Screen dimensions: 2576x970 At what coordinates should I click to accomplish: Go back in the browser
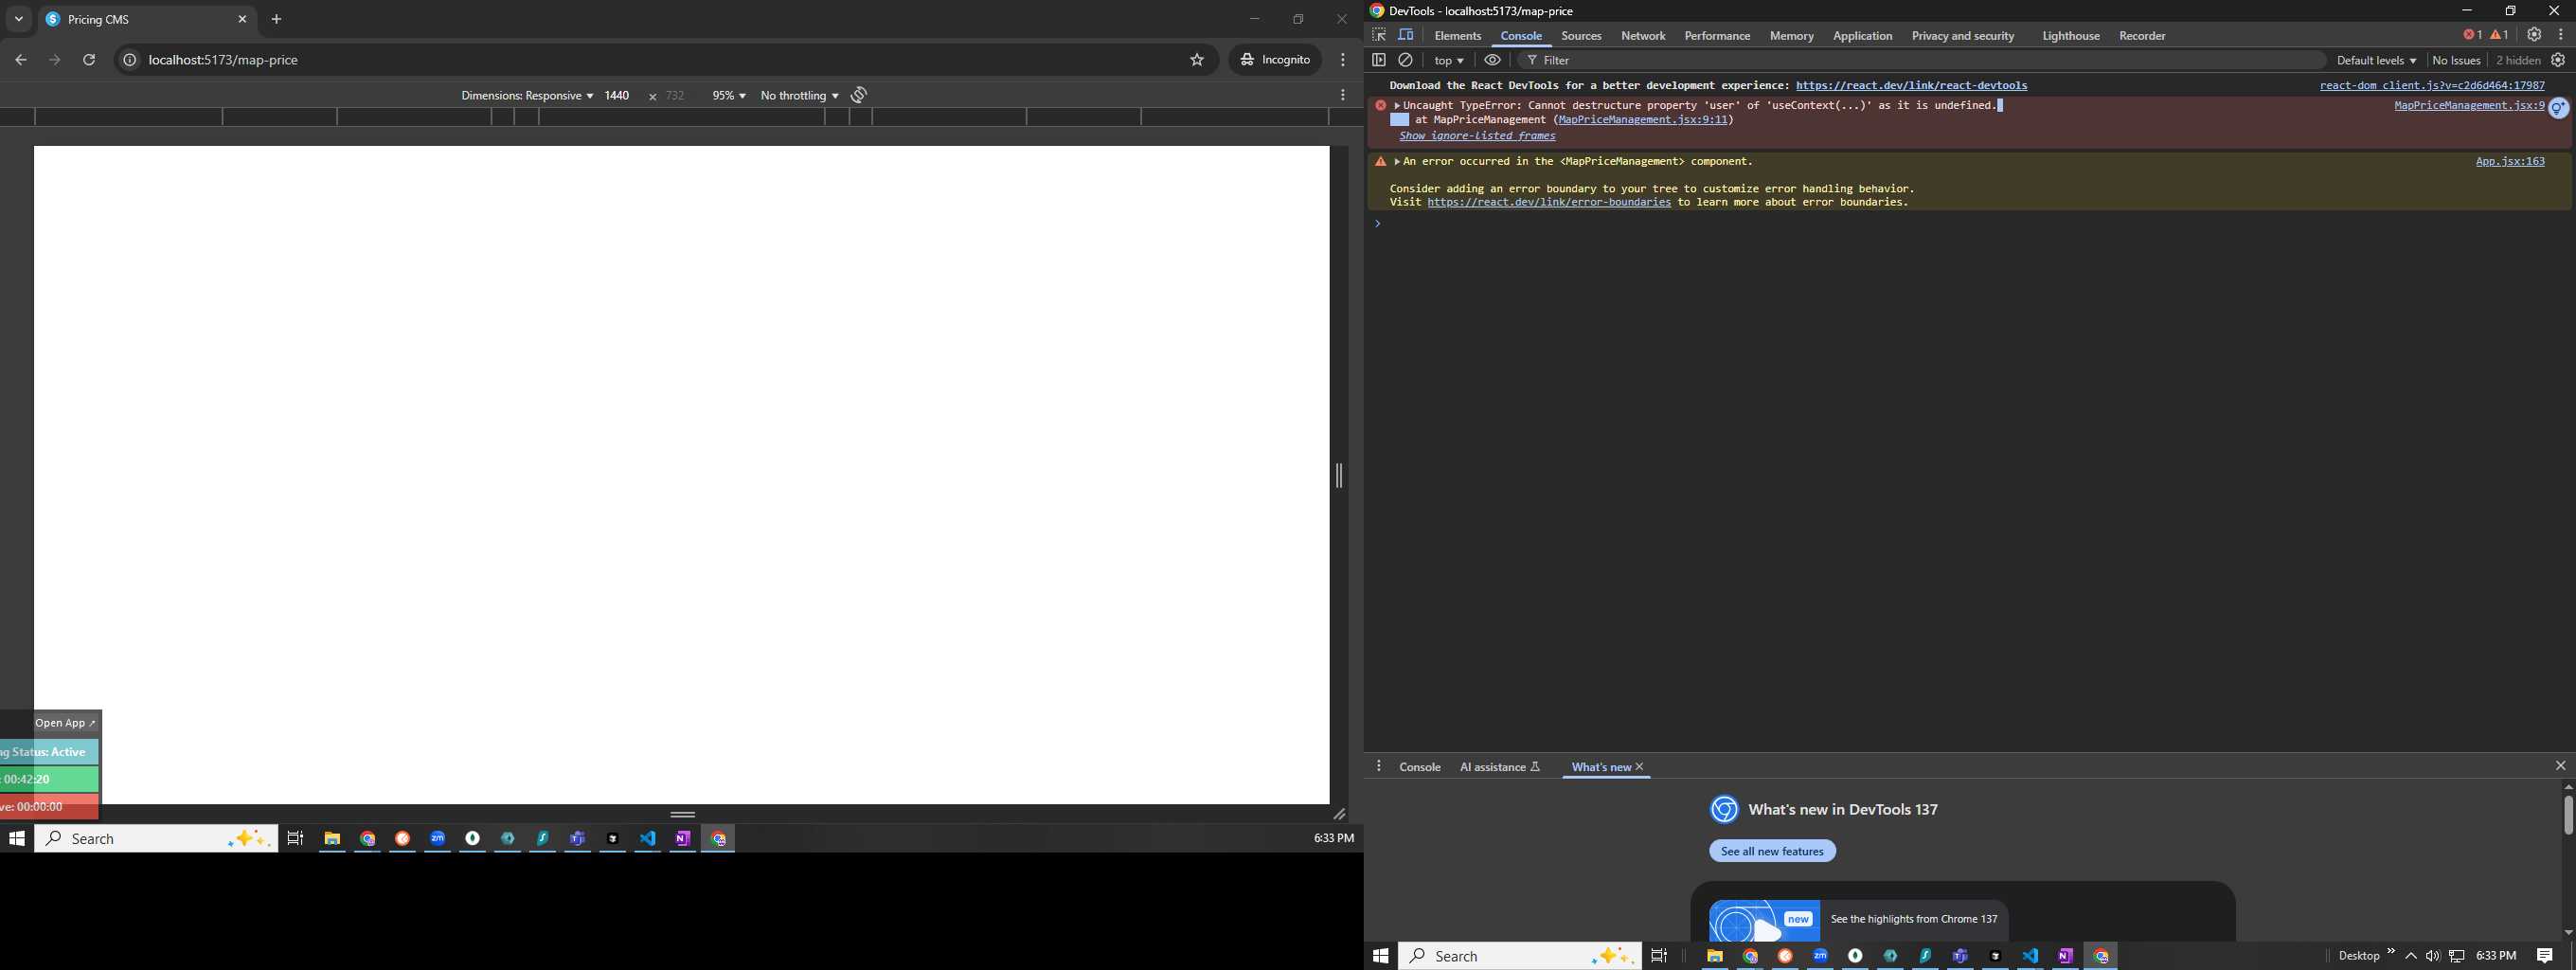point(21,60)
